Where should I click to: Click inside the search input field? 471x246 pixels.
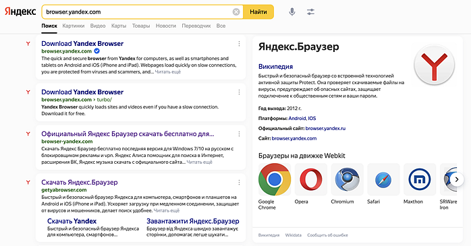coord(138,12)
